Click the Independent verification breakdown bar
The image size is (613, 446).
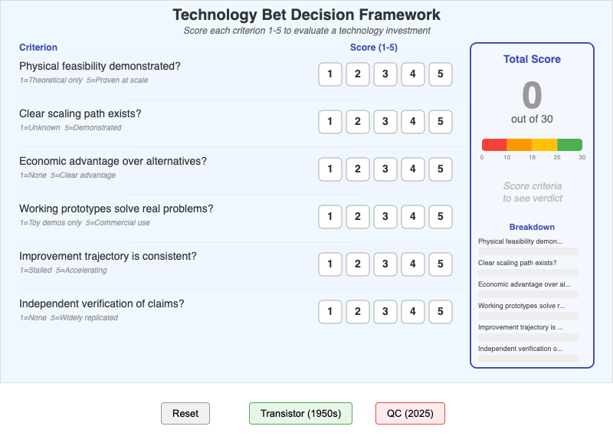pos(528,357)
